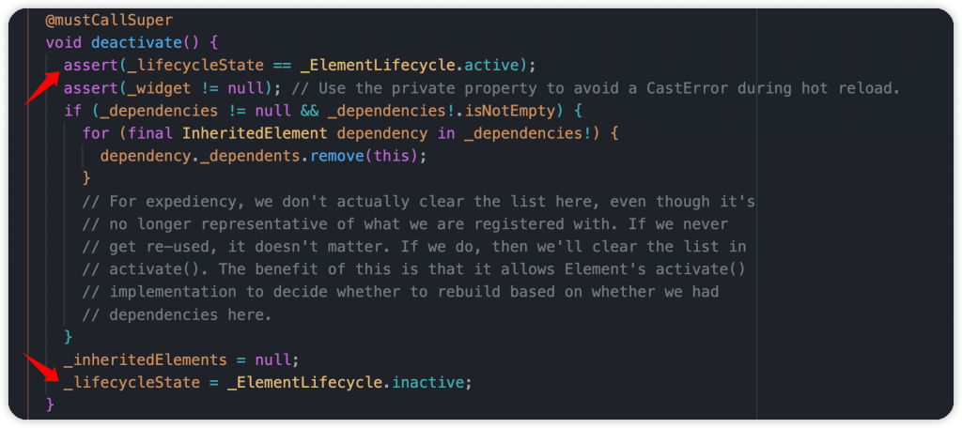Screen dimensions: 962x428
Task: Click the 'this' keyword argument
Action: [x=392, y=156]
